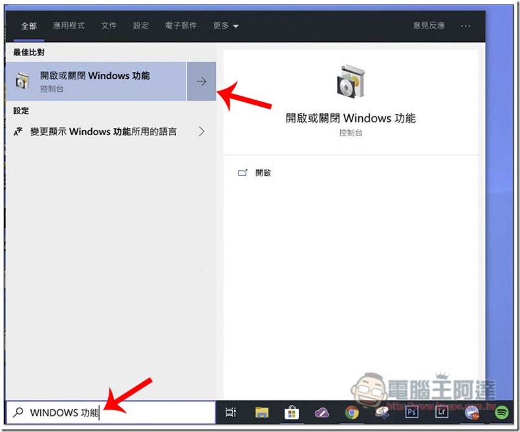This screenshot has width=520, height=432.
Task: Click the 控制台 label under preview title
Action: pos(351,133)
